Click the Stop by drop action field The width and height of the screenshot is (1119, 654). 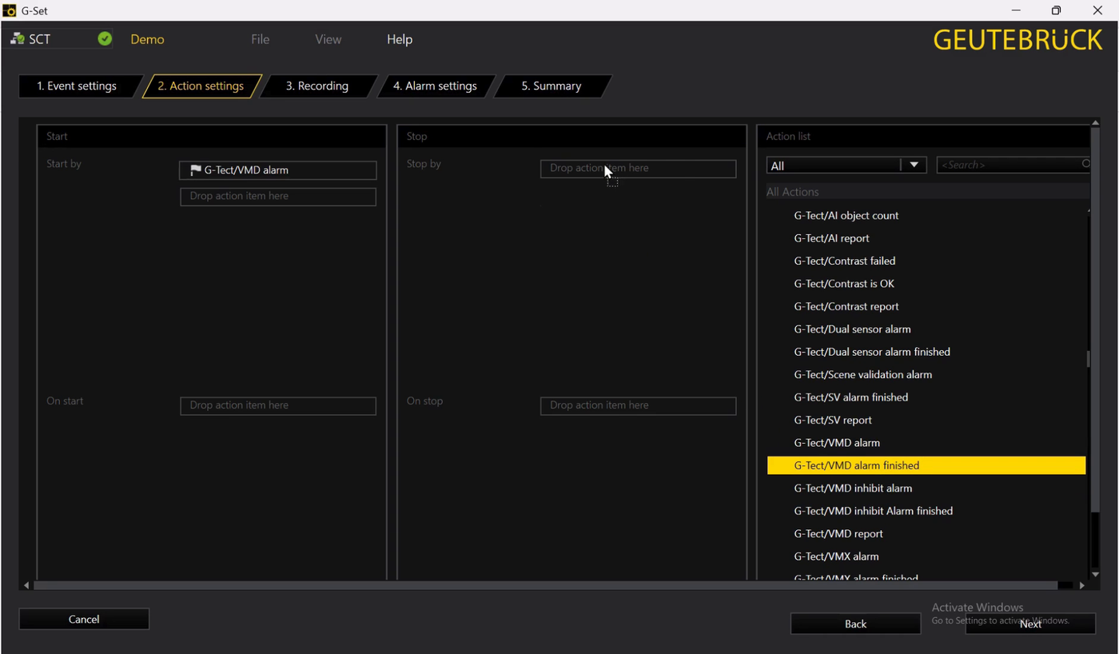[x=638, y=169]
